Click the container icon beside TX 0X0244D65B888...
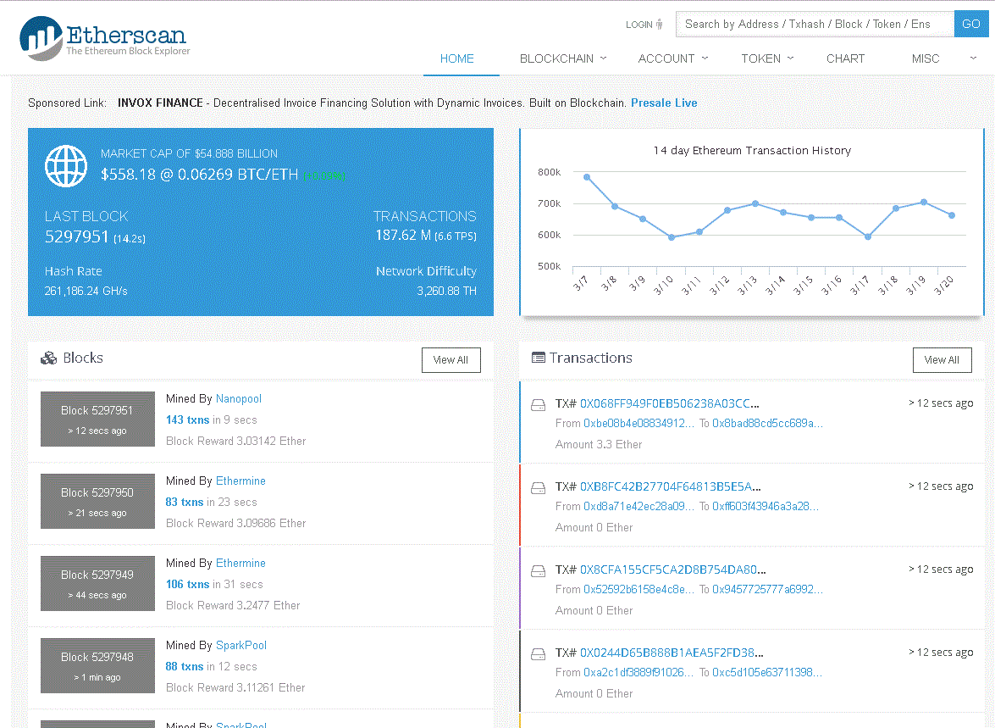Viewport: 995px width, 728px height. [x=538, y=653]
